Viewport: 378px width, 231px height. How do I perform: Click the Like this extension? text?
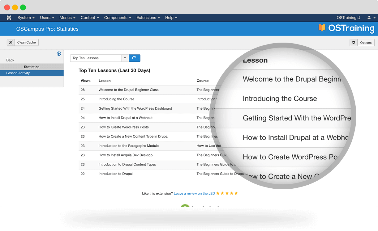(x=157, y=193)
